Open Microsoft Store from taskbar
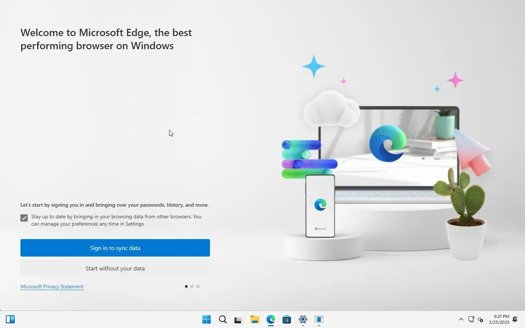525x328 pixels. coord(287,320)
